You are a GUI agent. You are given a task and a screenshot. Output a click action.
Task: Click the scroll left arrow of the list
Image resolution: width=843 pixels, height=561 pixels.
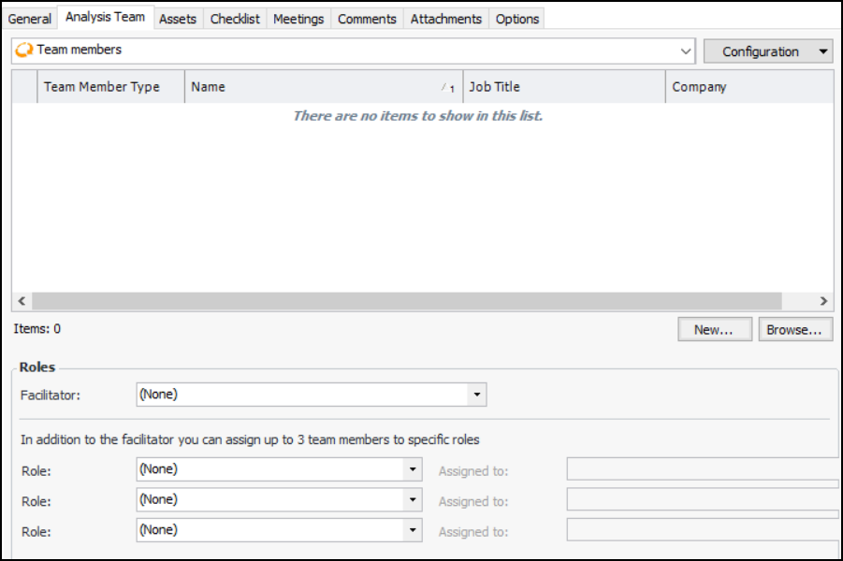[x=22, y=301]
